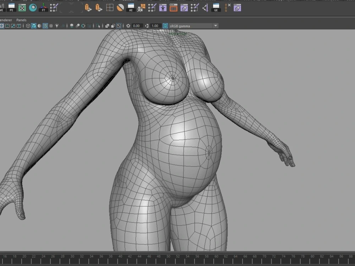355x266 pixels.
Task: Open the PE shelf icon
Action: [11, 7]
